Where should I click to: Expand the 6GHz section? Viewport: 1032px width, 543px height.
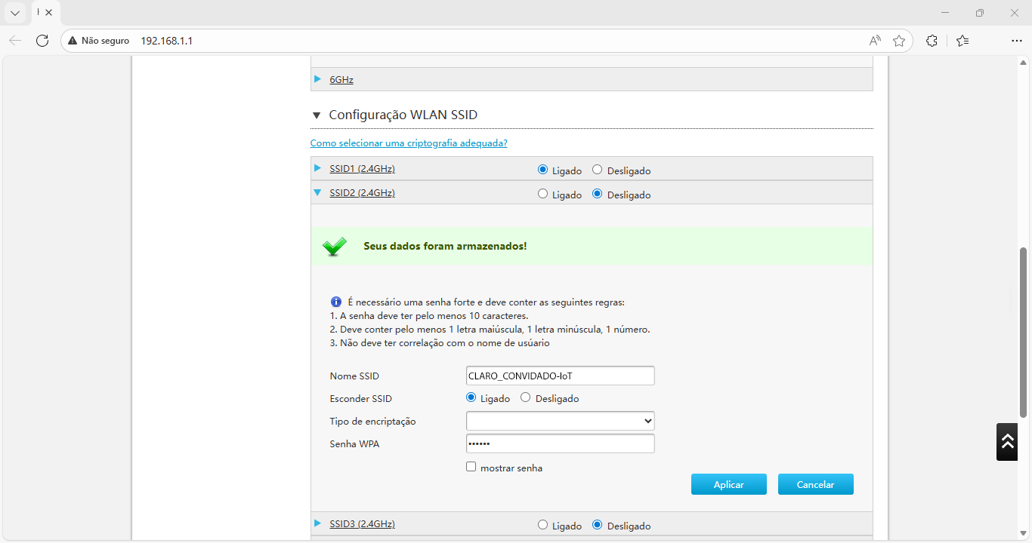341,79
